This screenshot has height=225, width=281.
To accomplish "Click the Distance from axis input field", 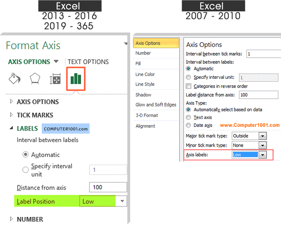I will coord(107,188).
